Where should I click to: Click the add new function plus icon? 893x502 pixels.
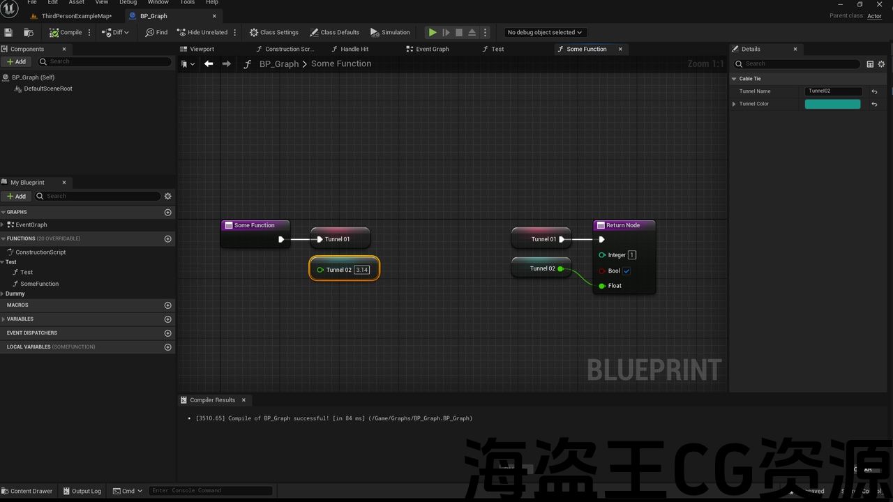click(x=167, y=238)
